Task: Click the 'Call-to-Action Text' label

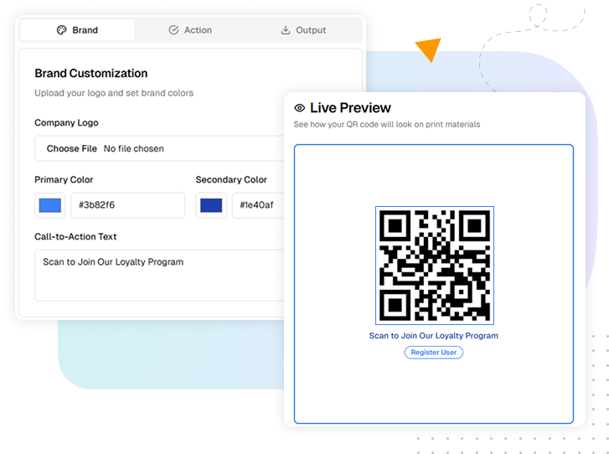Action: (75, 236)
